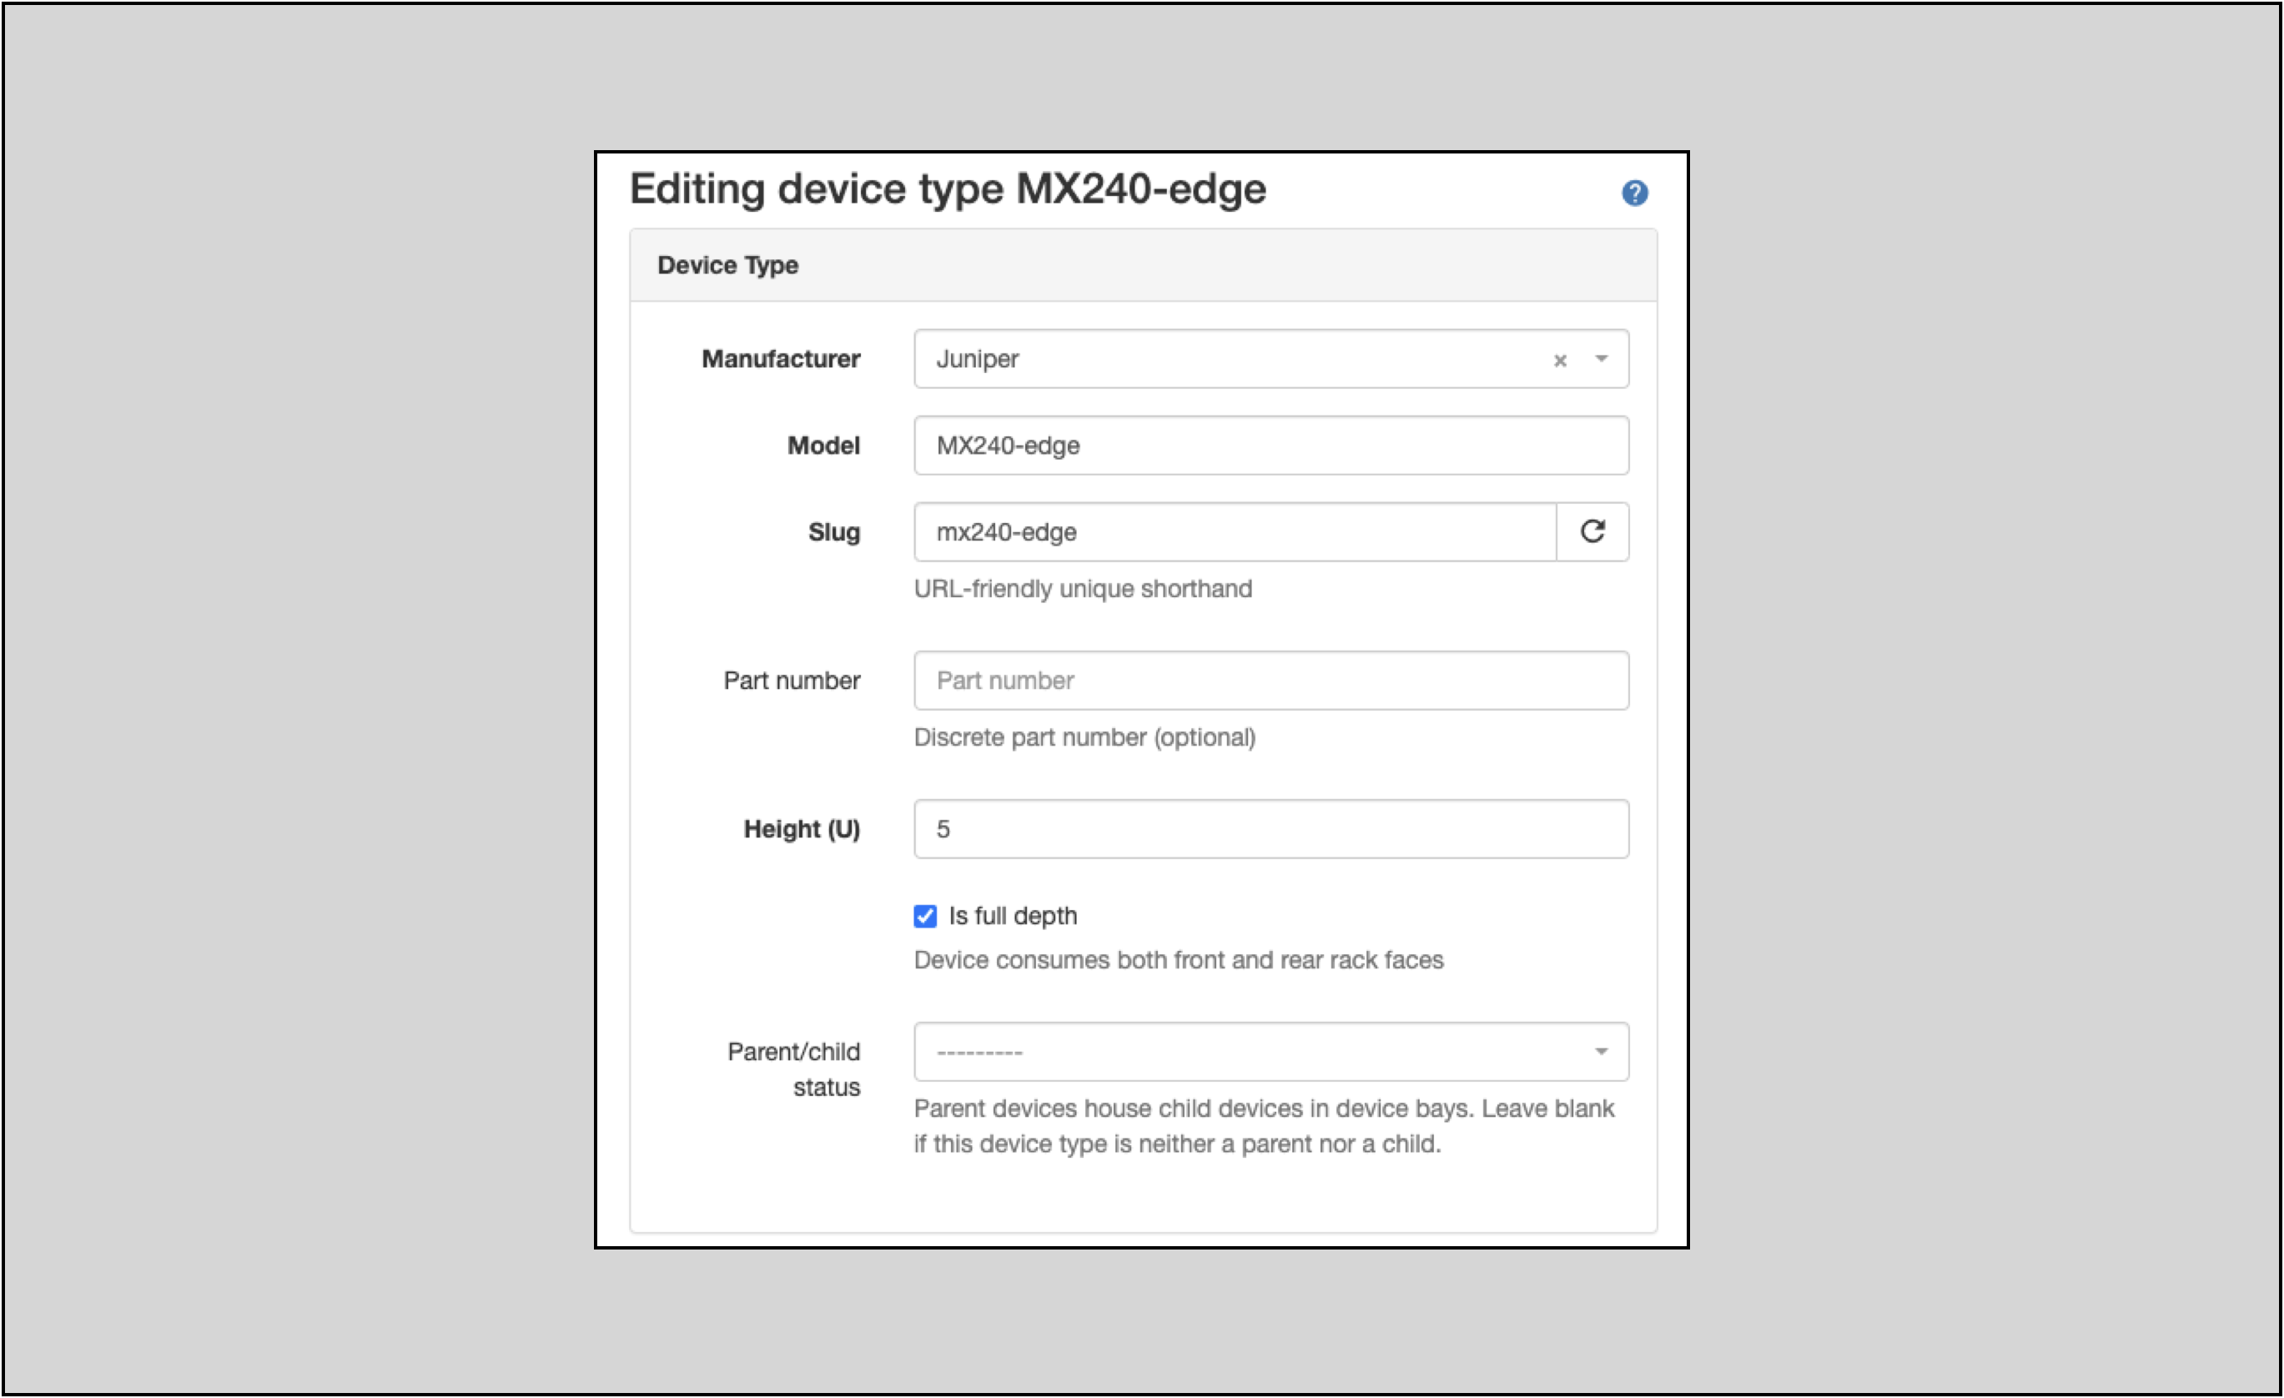Screen dimensions: 2284x1398
Task: Click the Height (U) field showing 5
Action: pyautogui.click(x=1270, y=829)
